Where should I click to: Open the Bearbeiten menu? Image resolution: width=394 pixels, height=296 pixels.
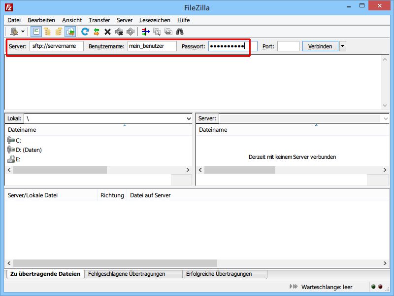[x=41, y=20]
